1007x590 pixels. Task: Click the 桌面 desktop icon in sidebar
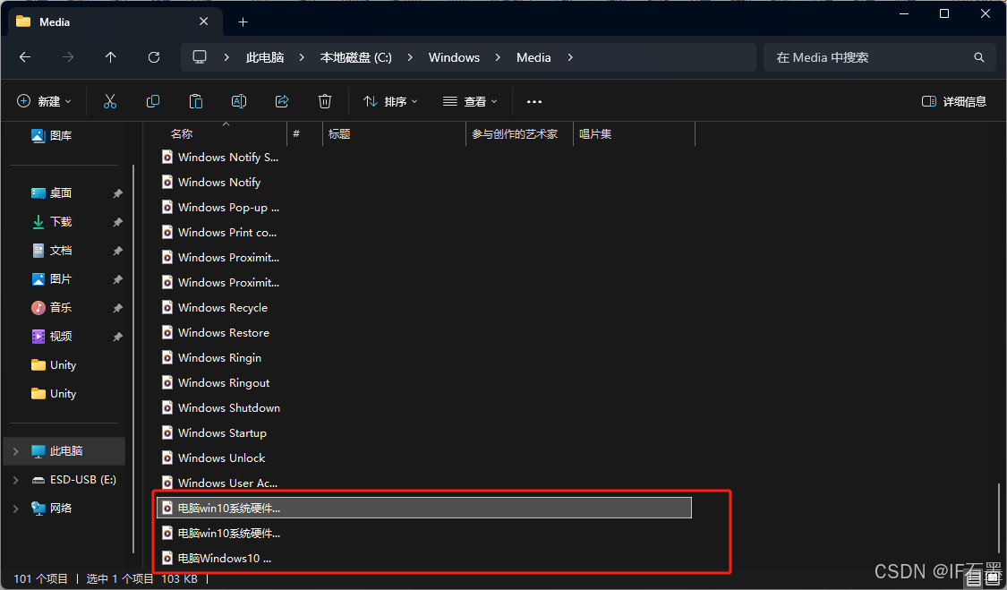click(x=38, y=192)
